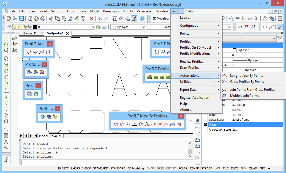The height and width of the screenshot is (173, 286).
Task: Click the red Delete X toolbar icon
Action: click(x=91, y=18)
